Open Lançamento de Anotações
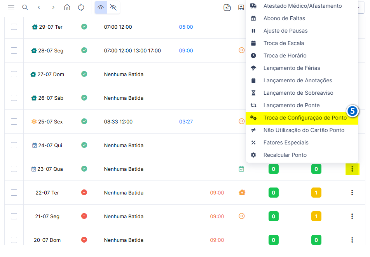This screenshot has height=257, width=370. (x=302, y=80)
